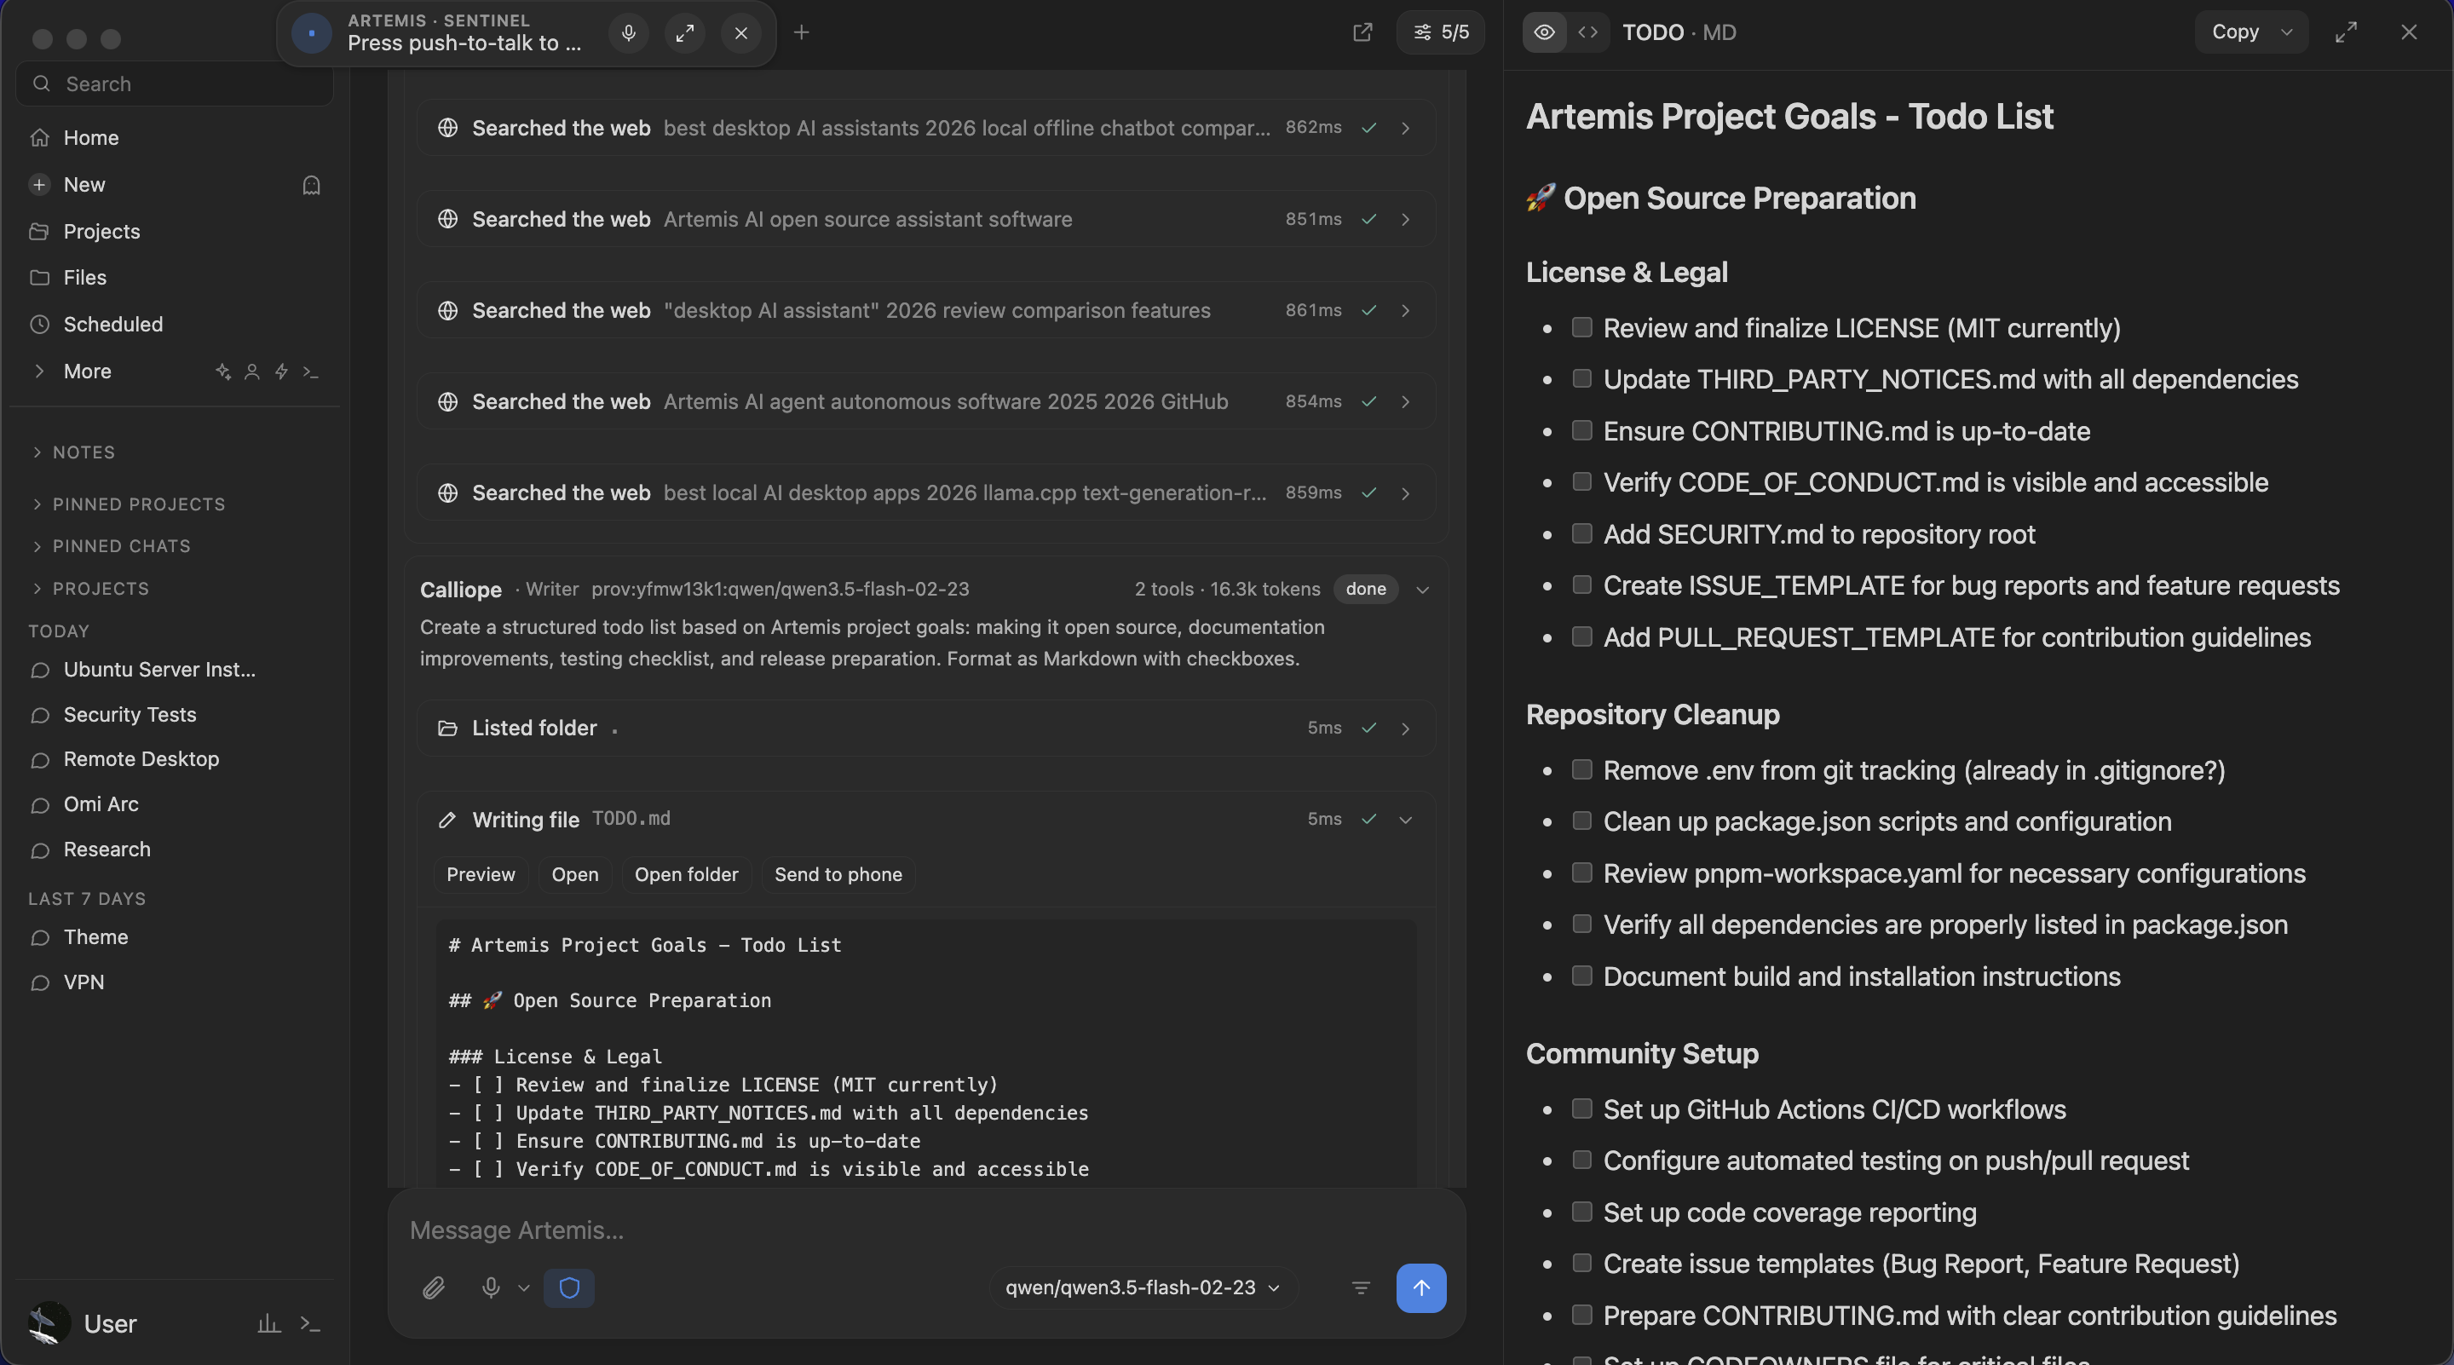Open the qwen/qwen3.5-flash-02-23 model selector
This screenshot has height=1365, width=2454.
click(1142, 1287)
